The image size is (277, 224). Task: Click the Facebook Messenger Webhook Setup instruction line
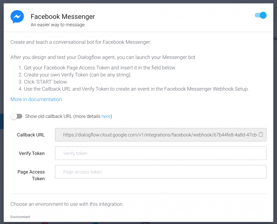pyautogui.click(x=134, y=89)
